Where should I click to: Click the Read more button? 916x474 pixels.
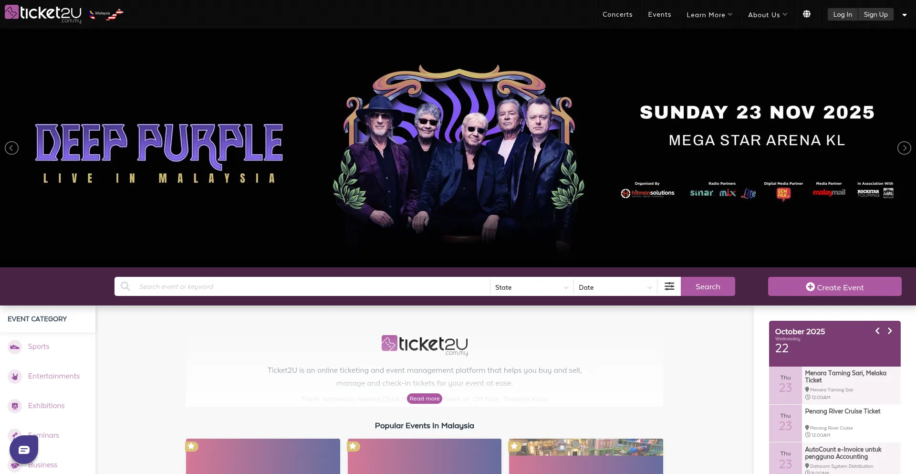[x=425, y=399]
